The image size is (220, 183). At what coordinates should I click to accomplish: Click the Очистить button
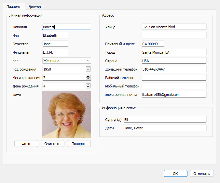tap(52, 144)
